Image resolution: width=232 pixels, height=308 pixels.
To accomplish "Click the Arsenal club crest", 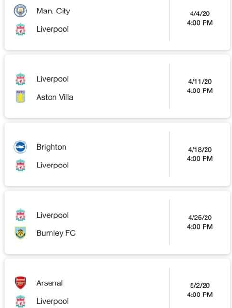I will (20, 282).
